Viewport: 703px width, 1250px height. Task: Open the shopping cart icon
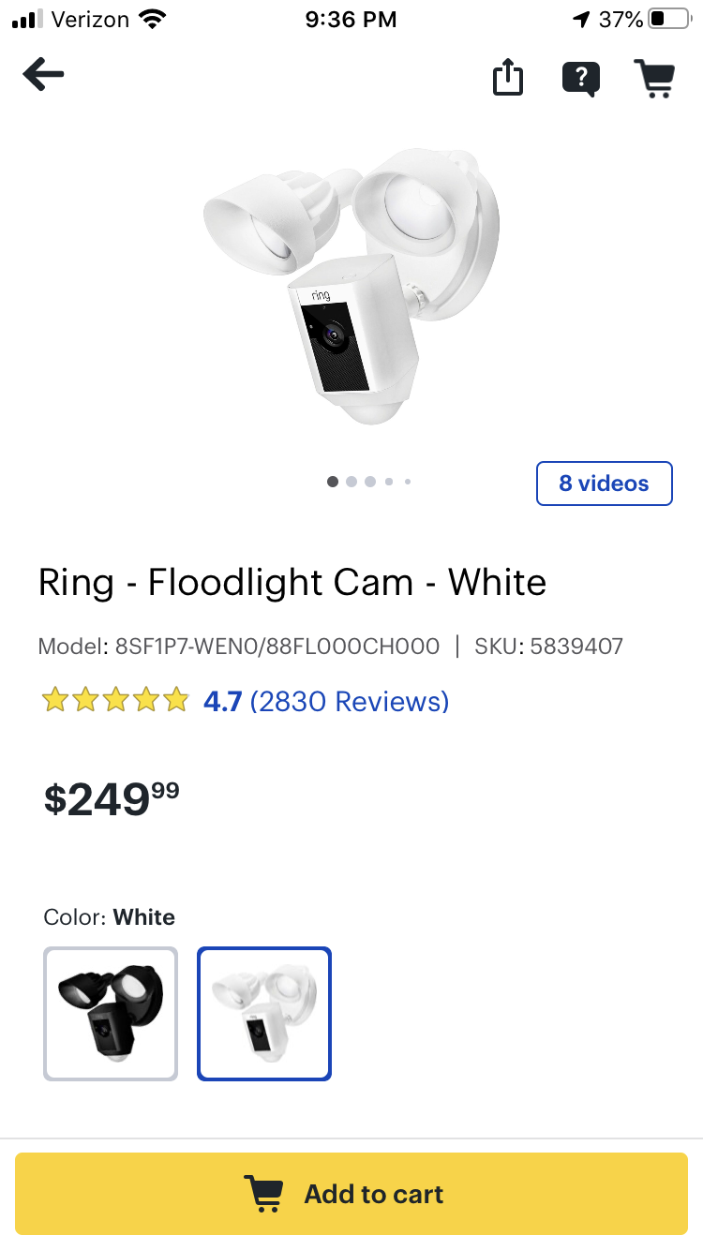tap(654, 78)
